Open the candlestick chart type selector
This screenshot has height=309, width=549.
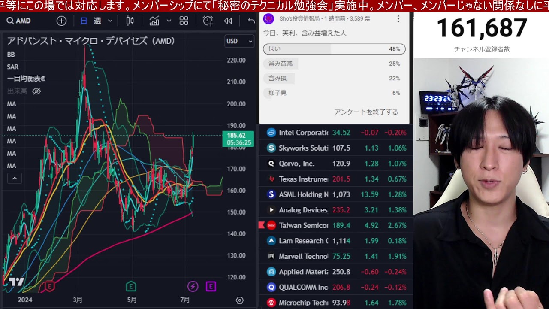130,21
